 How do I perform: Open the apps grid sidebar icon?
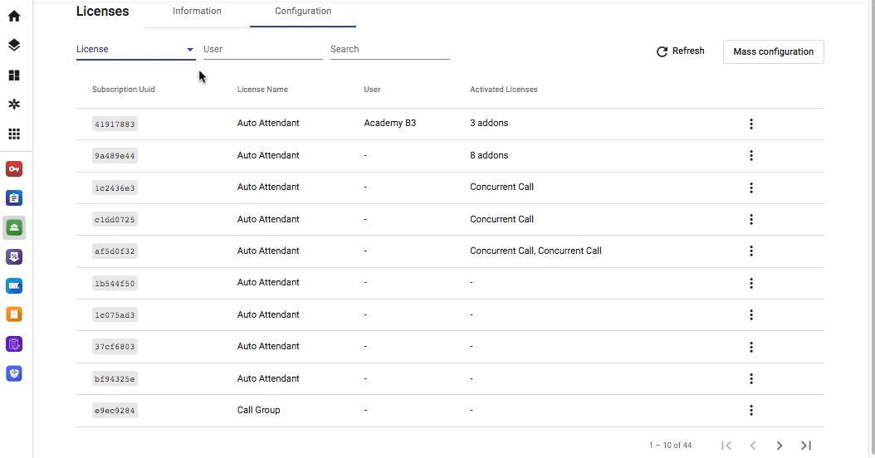point(14,134)
